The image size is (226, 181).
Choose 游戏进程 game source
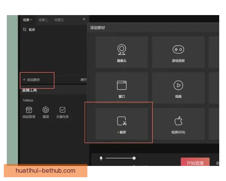[178, 52]
